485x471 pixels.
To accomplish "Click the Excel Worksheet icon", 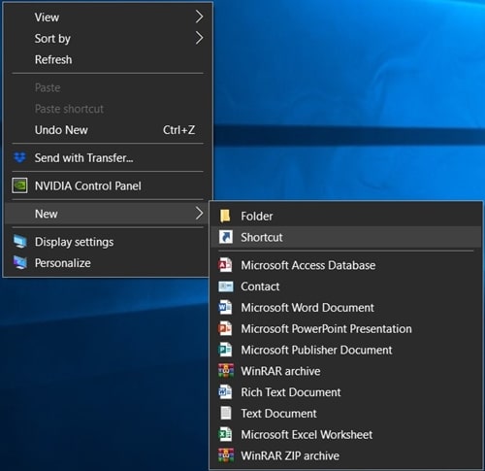I will coord(225,434).
